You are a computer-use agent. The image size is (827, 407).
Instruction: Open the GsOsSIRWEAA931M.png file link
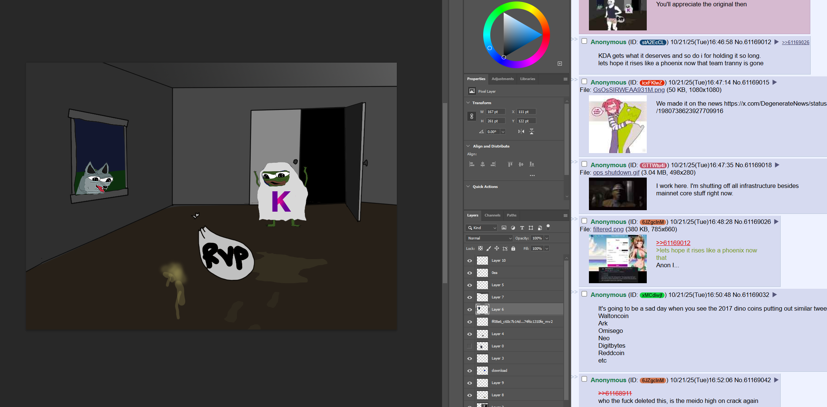(629, 90)
